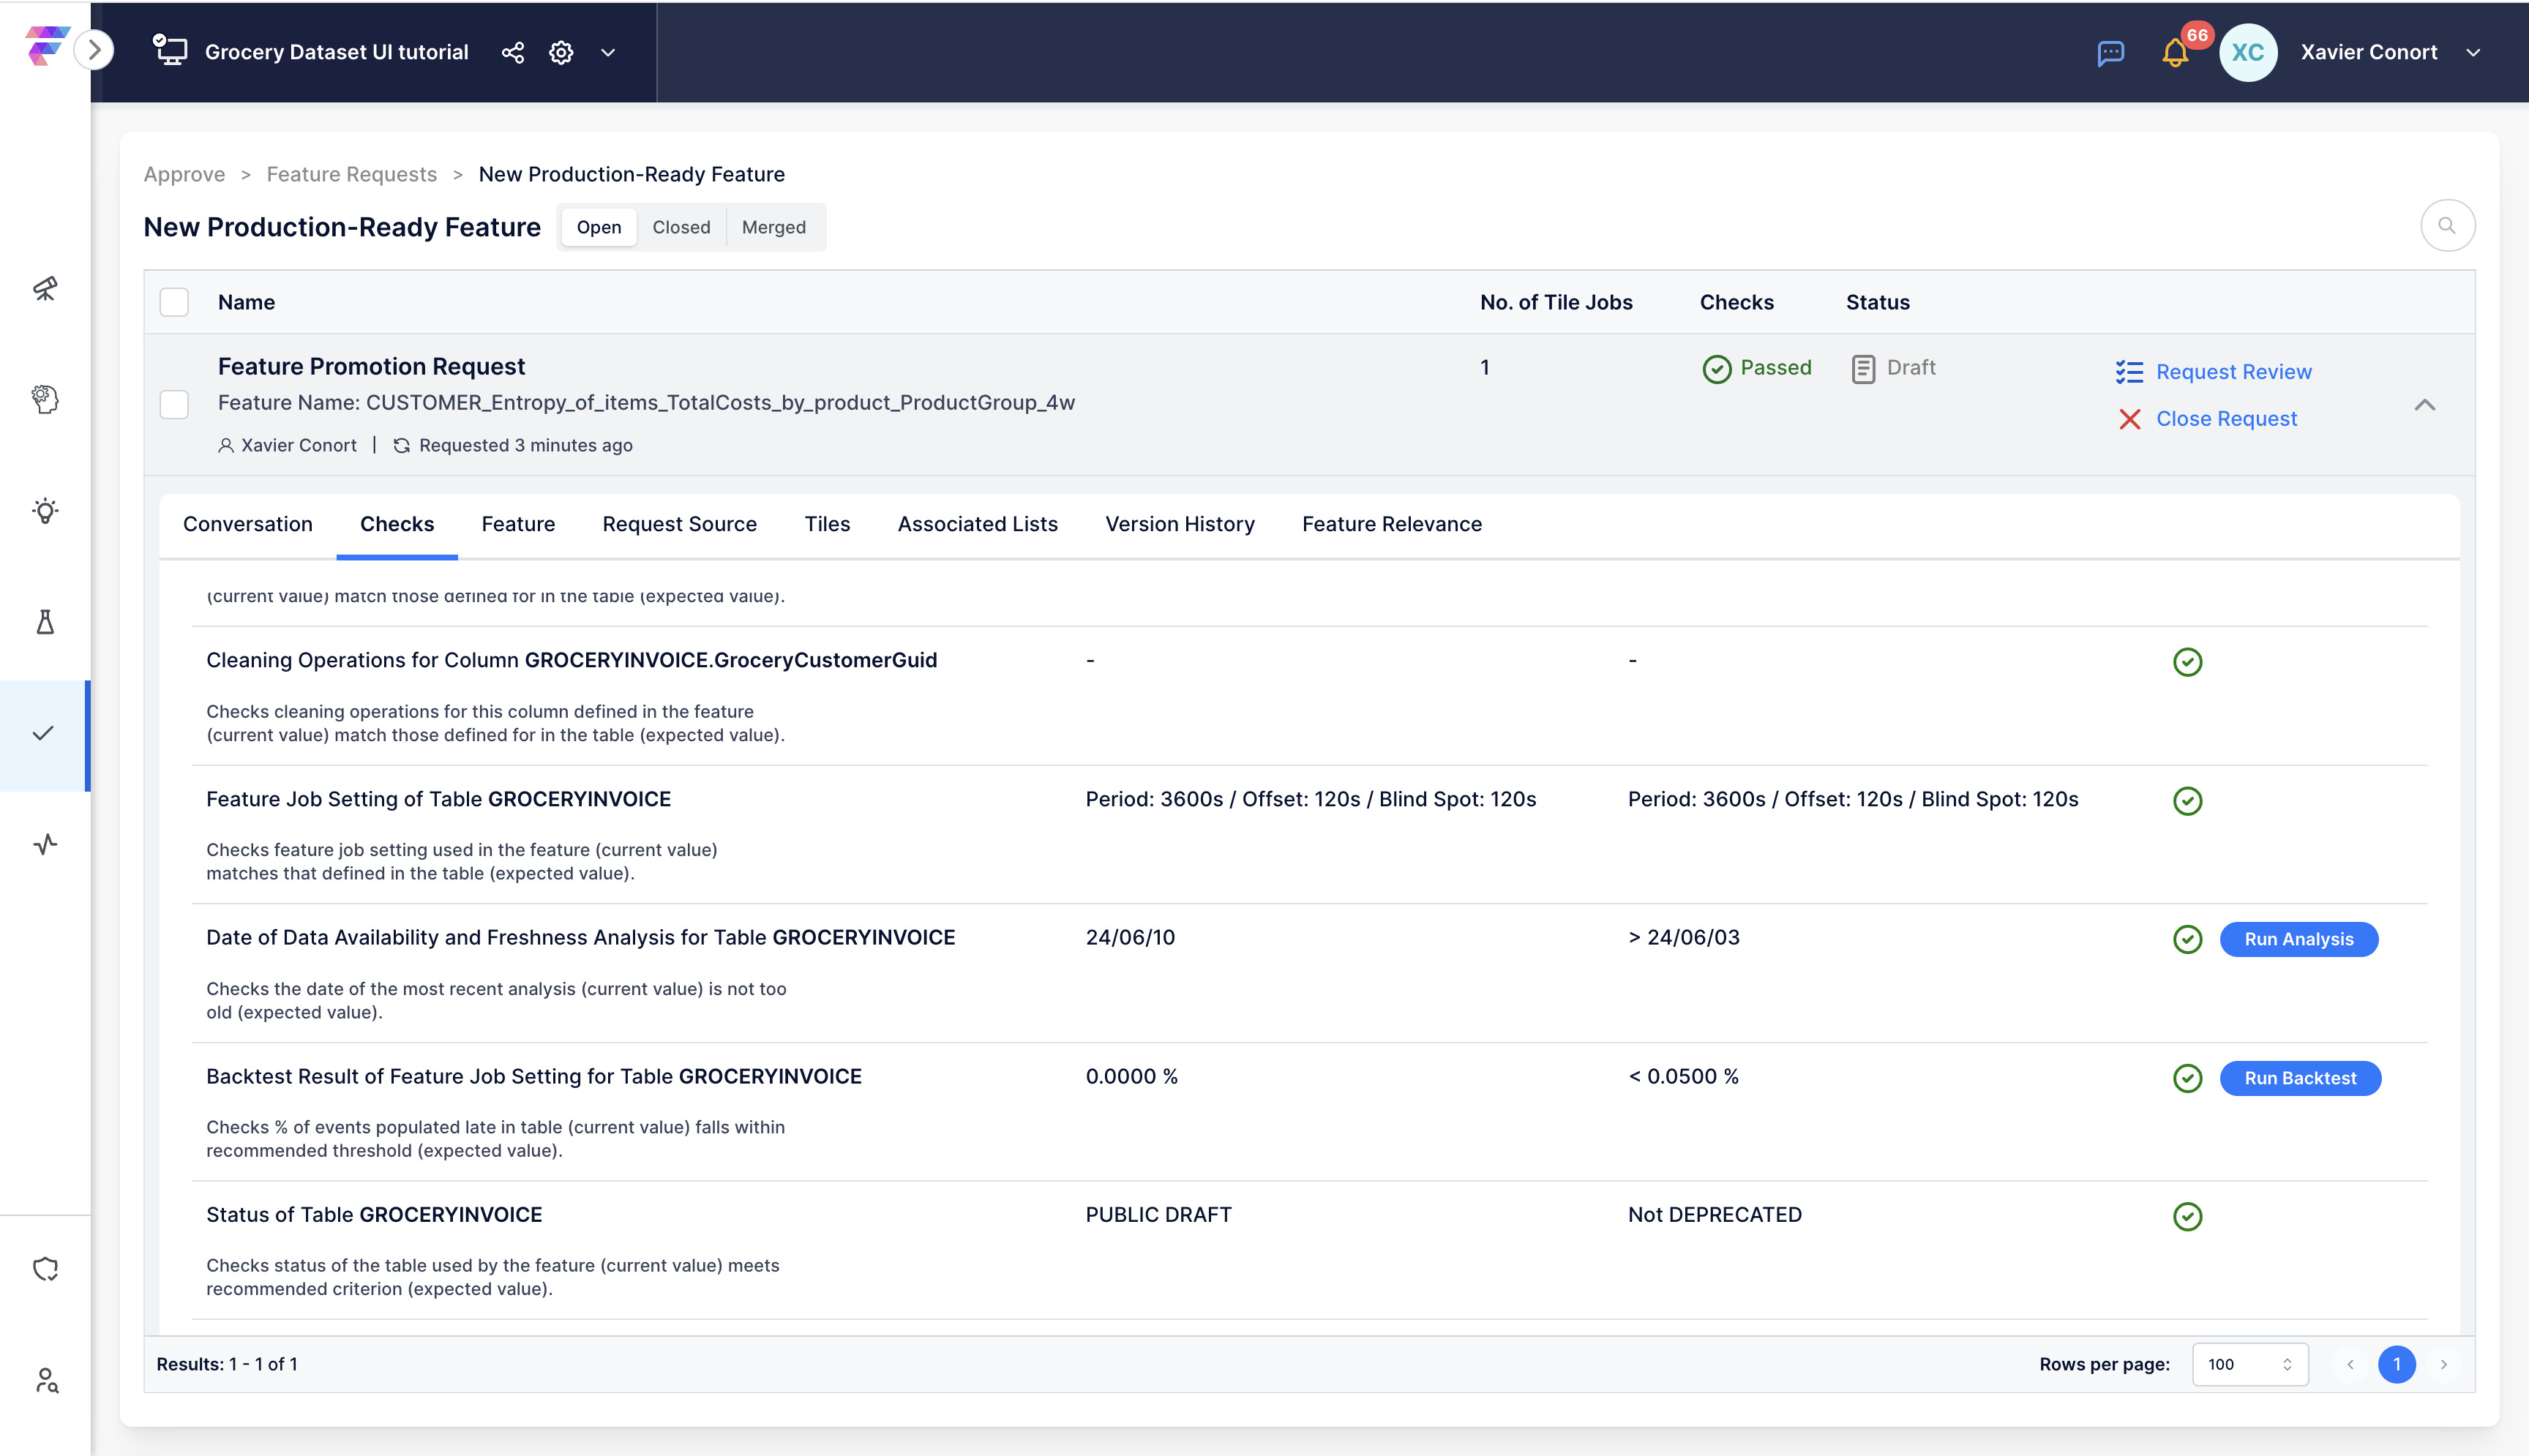Select the Merged filter toggle

[x=773, y=227]
